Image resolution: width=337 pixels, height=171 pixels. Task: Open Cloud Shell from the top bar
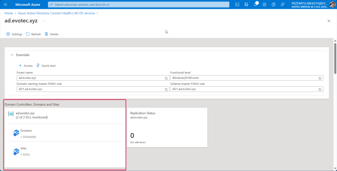tap(237, 5)
